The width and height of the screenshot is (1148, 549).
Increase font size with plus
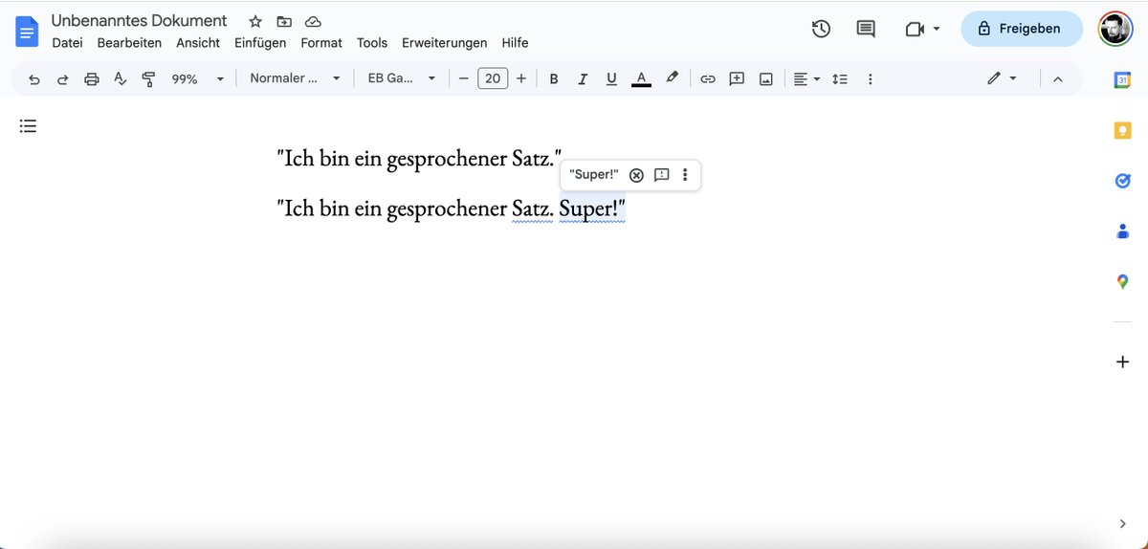(521, 79)
